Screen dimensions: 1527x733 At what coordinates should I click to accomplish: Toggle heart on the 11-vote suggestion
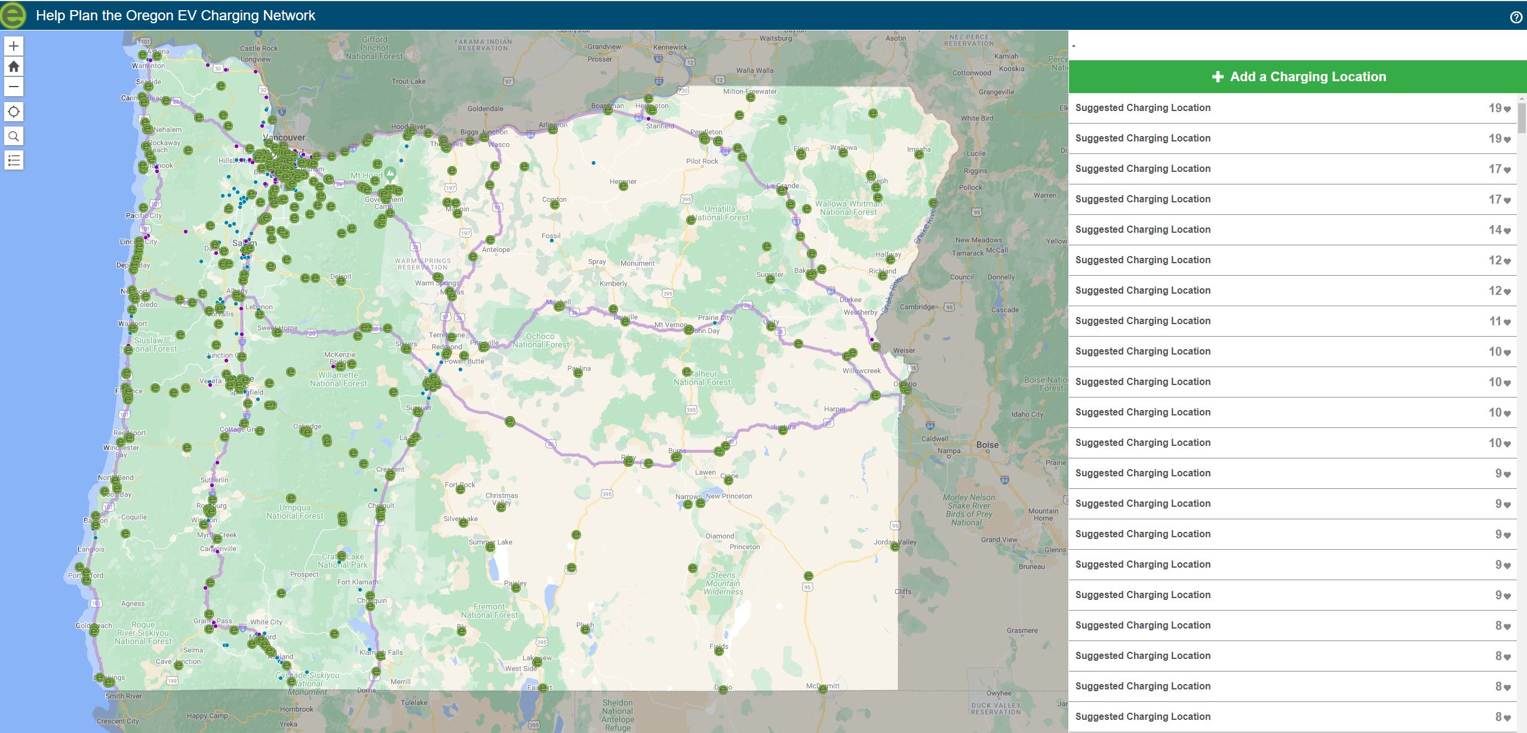1507,322
